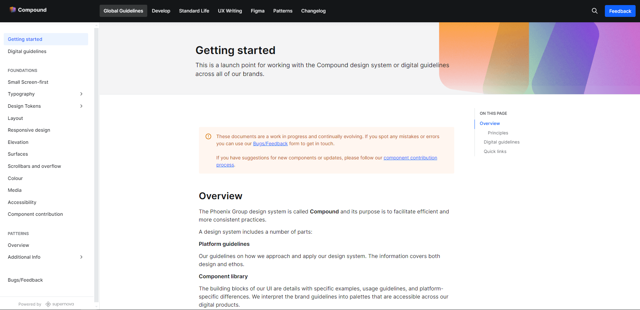Screen dimensions: 640x310
Task: Expand the Typography section chevron
Action: click(x=81, y=94)
